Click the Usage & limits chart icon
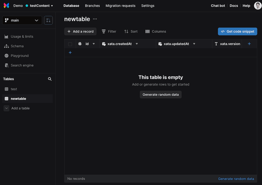The height and width of the screenshot is (185, 262). click(6, 36)
